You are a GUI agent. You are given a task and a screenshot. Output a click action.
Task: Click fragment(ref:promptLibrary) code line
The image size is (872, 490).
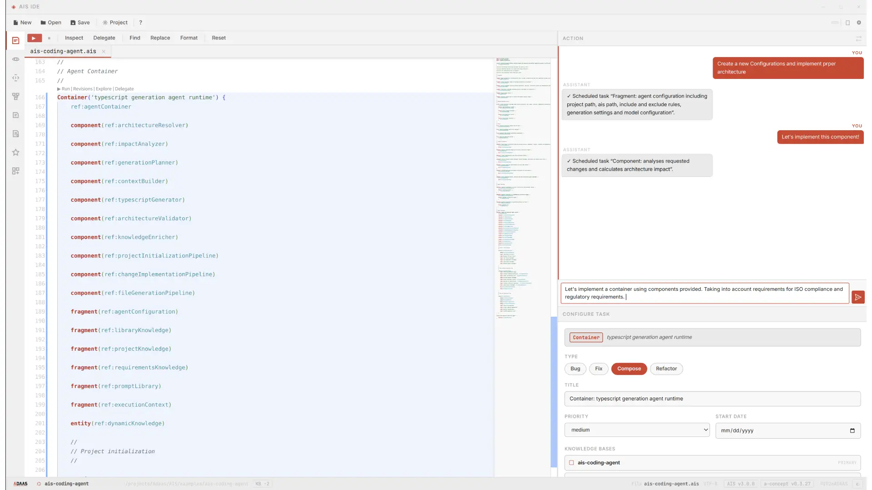point(116,387)
